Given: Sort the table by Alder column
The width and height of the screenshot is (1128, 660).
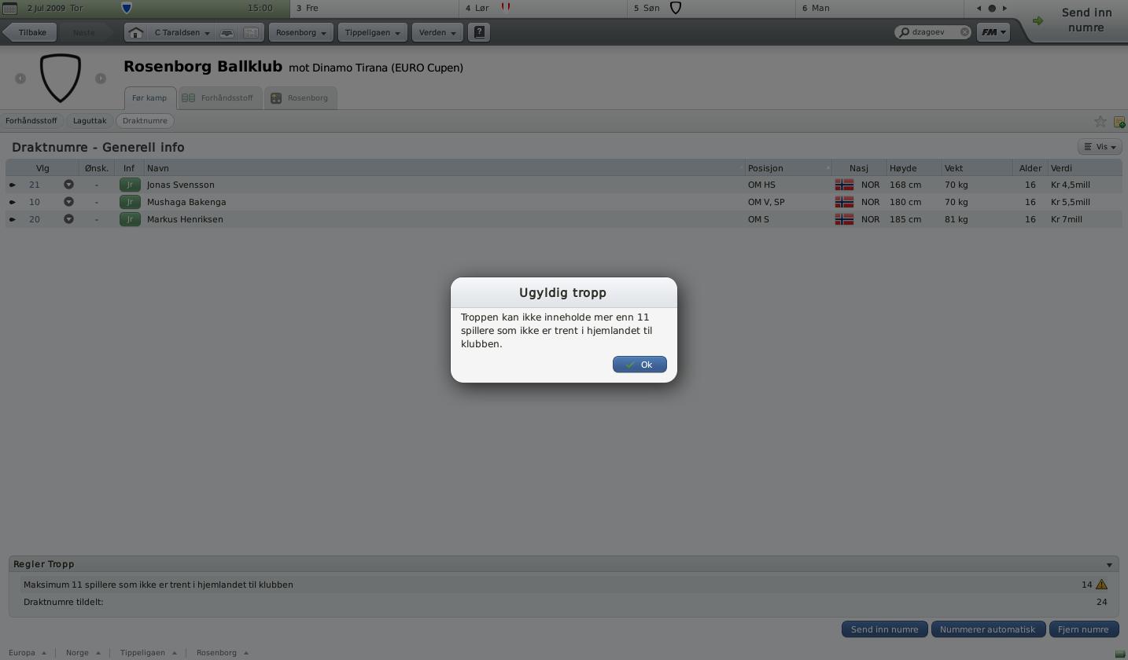Looking at the screenshot, I should coord(1030,168).
